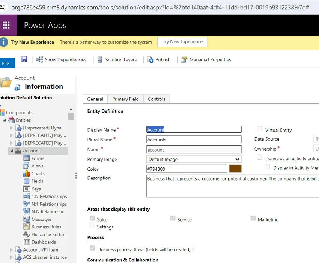The image size is (319, 263).
Task: Switch to the Primary Field tab
Action: (x=125, y=99)
